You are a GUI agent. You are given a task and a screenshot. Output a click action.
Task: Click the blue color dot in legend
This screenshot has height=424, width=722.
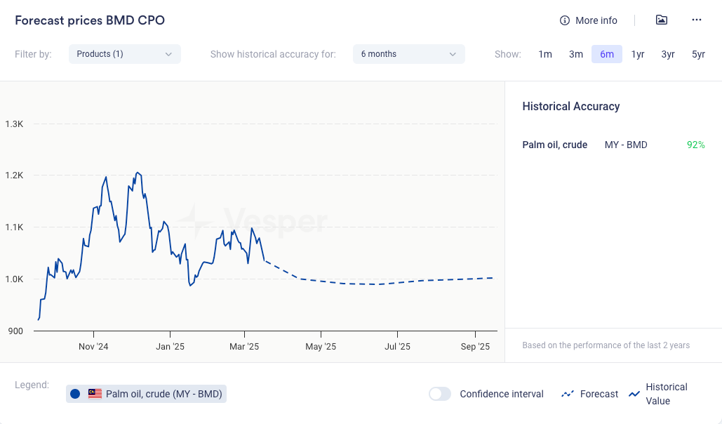[75, 394]
